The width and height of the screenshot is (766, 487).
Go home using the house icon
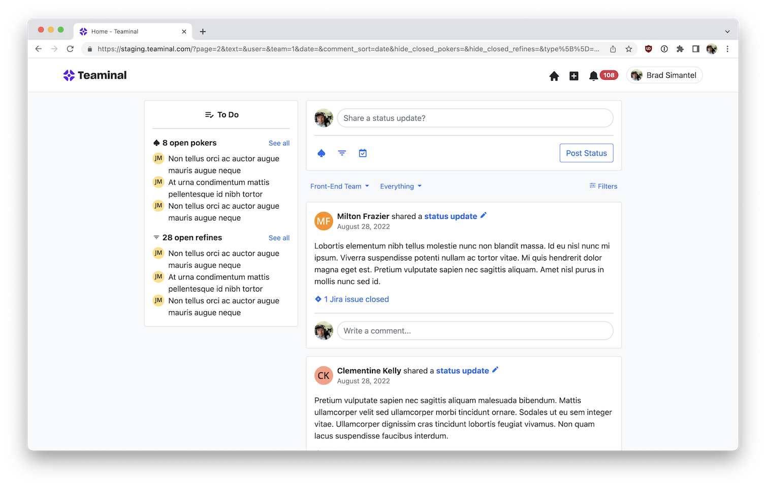(554, 75)
